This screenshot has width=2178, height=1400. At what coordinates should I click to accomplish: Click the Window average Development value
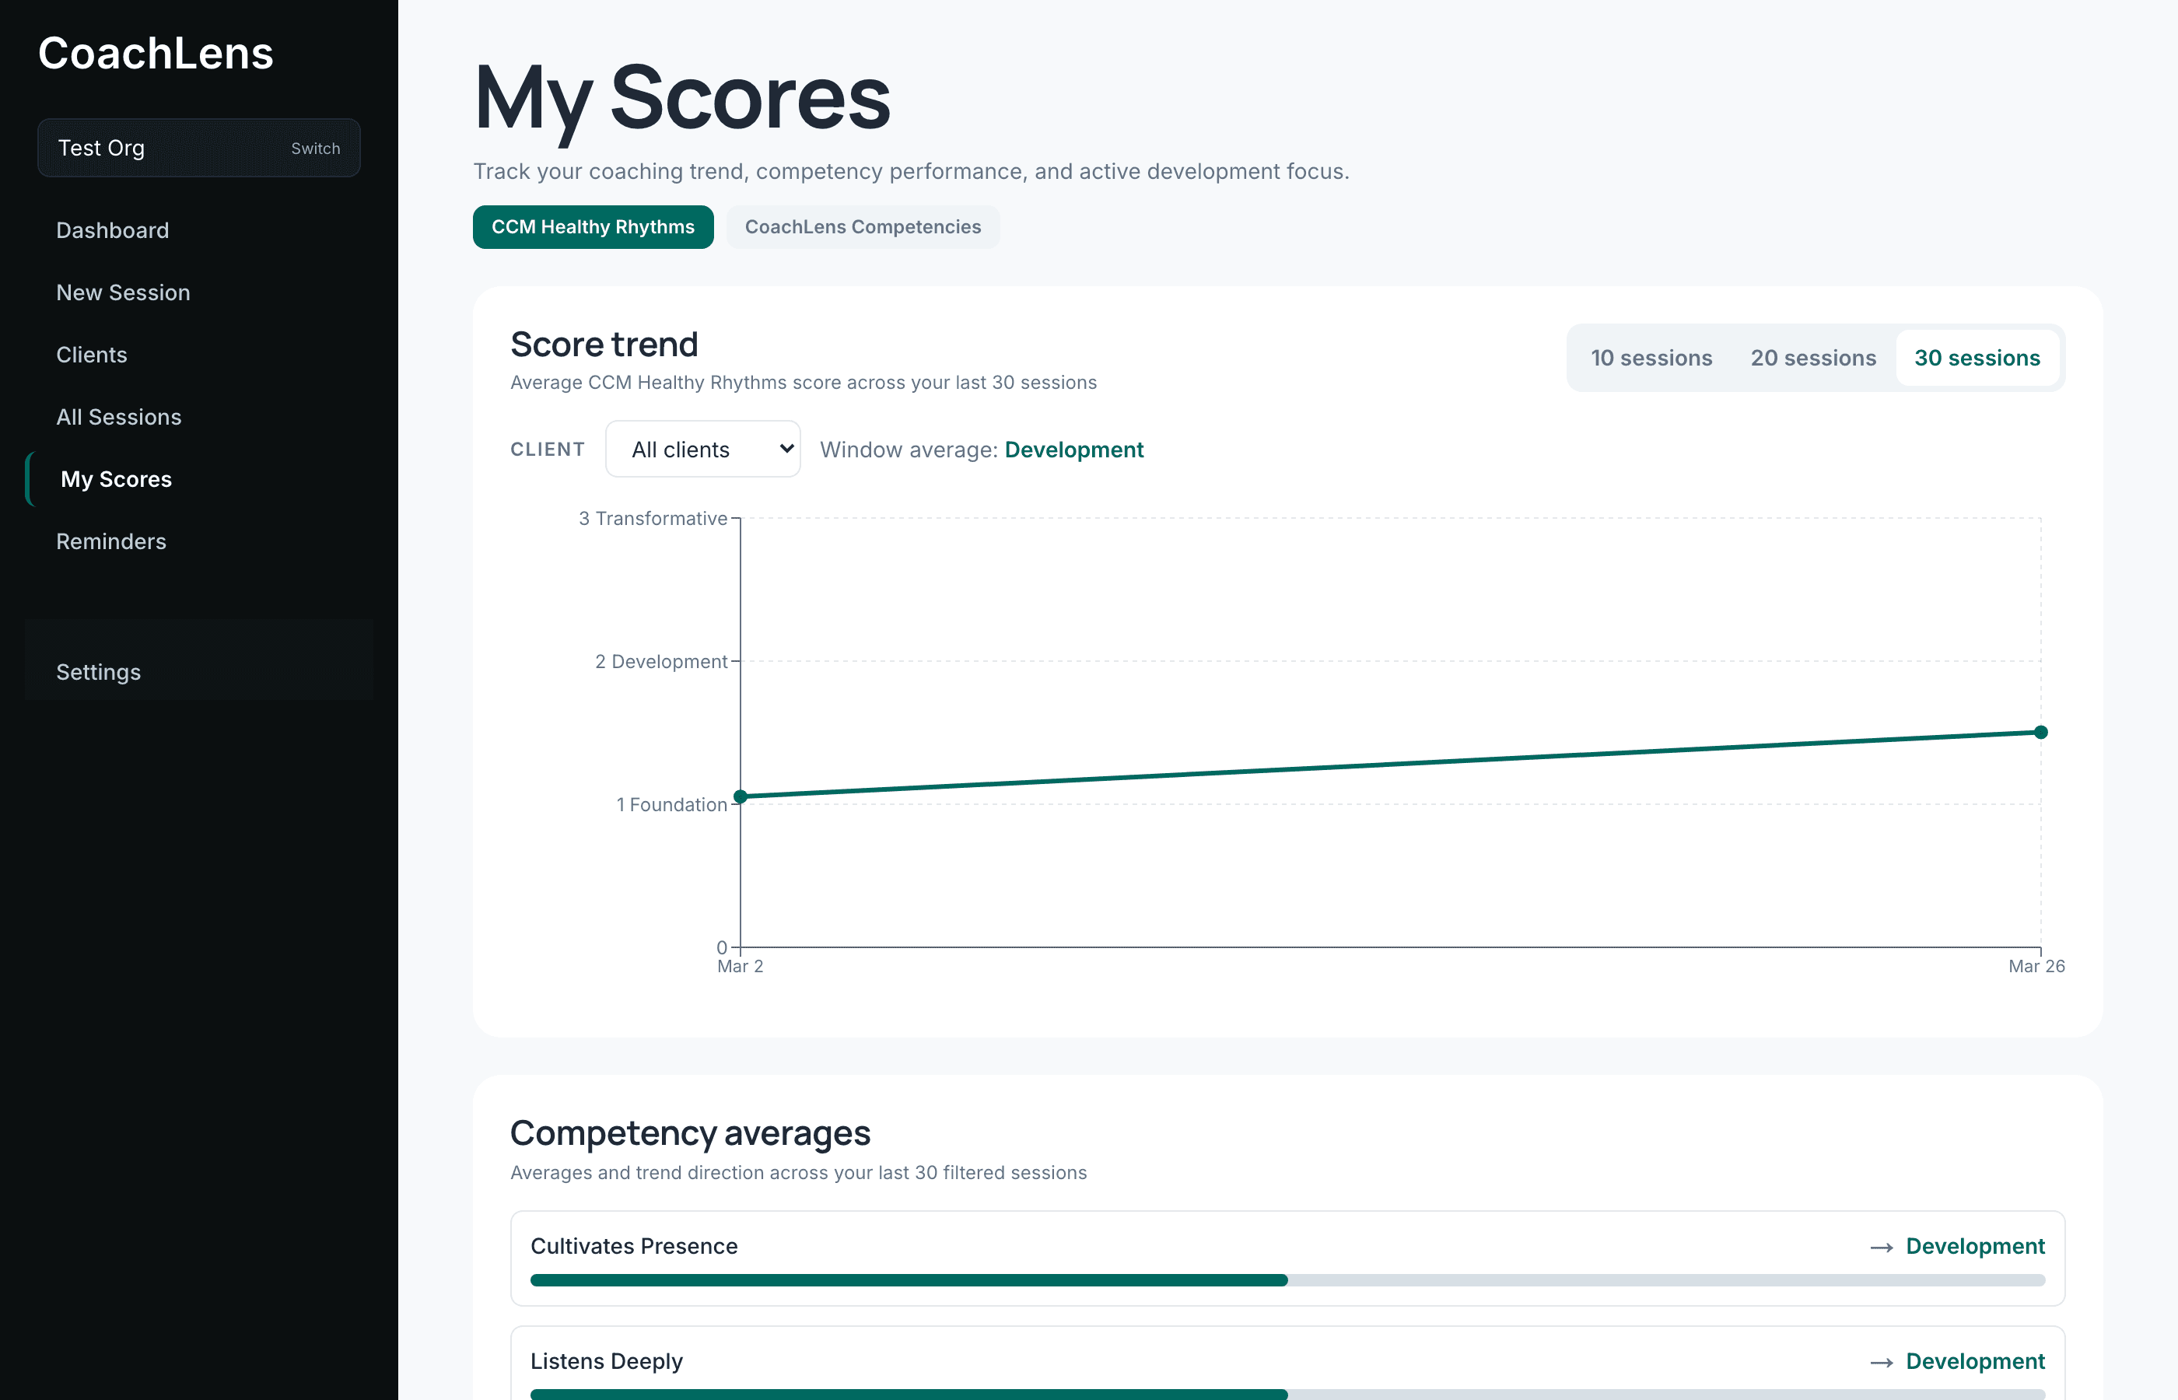(x=1073, y=450)
